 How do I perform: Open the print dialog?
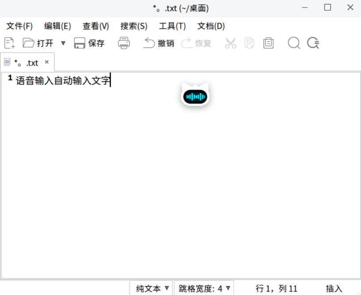click(x=124, y=43)
